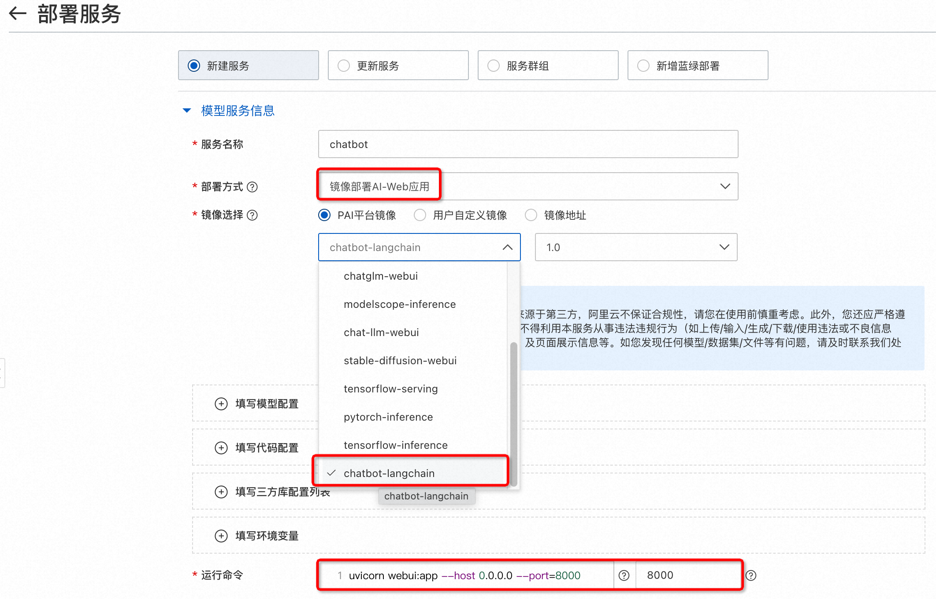Click the back arrow beside 部署服务
Image resolution: width=936 pixels, height=599 pixels.
coord(17,14)
